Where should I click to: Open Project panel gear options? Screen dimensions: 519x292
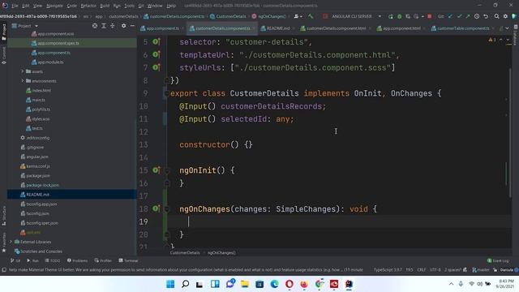[123, 26]
